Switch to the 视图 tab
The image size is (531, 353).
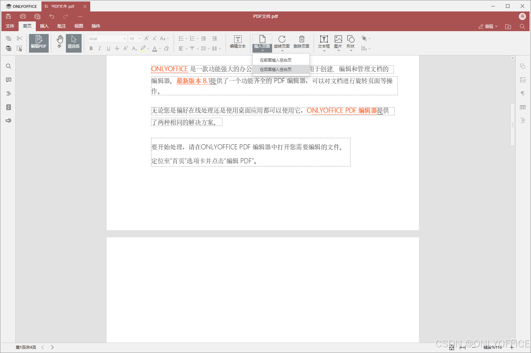tap(79, 26)
